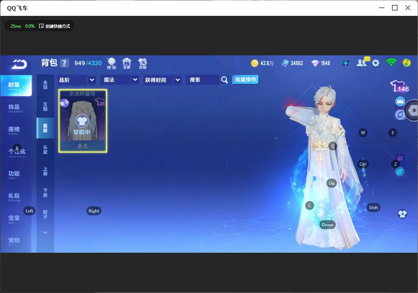Screen dimensions: 418x293
Task: Click the QQ Speed back logo
Action: [x=19, y=64]
